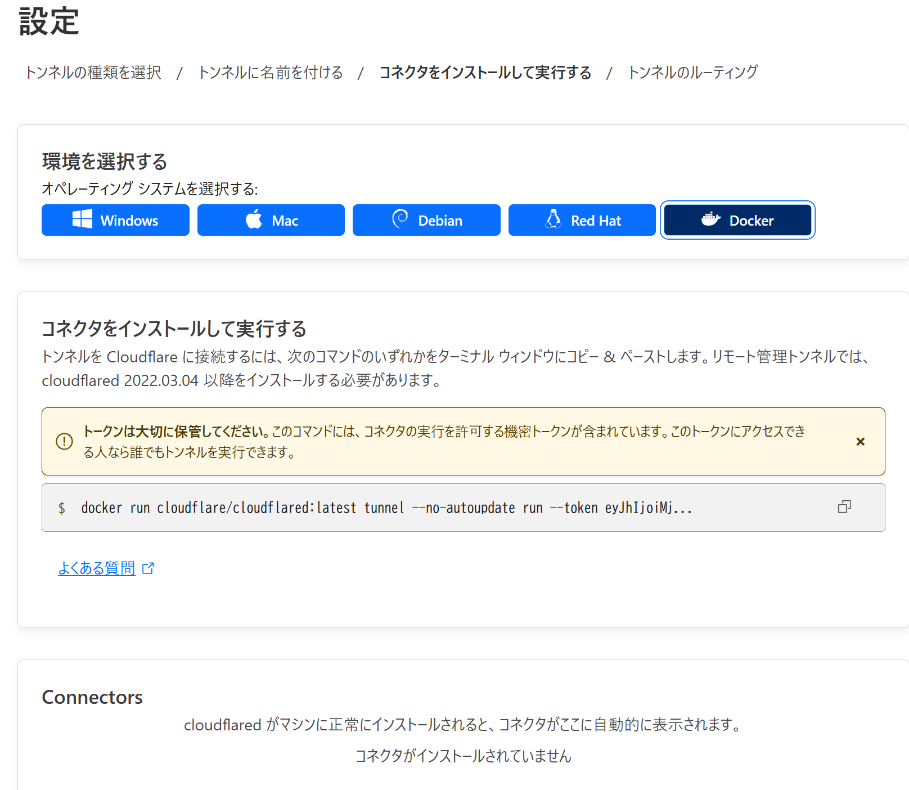Open the よくある質問 FAQ link
Image resolution: width=909 pixels, height=790 pixels.
97,568
